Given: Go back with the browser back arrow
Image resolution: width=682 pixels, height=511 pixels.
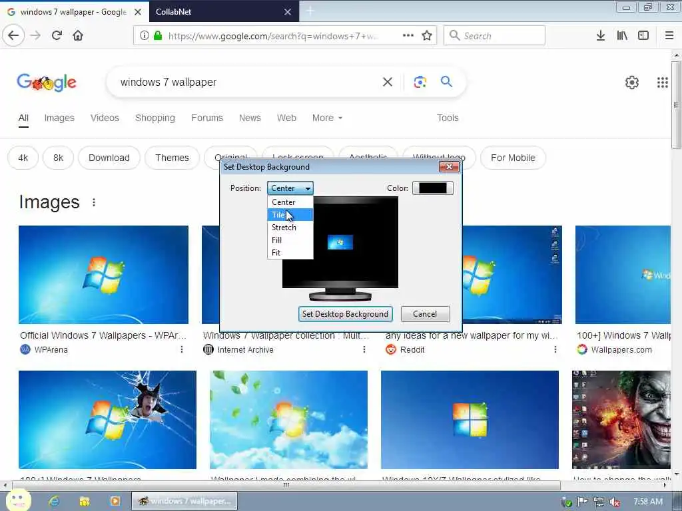Looking at the screenshot, I should tap(13, 35).
